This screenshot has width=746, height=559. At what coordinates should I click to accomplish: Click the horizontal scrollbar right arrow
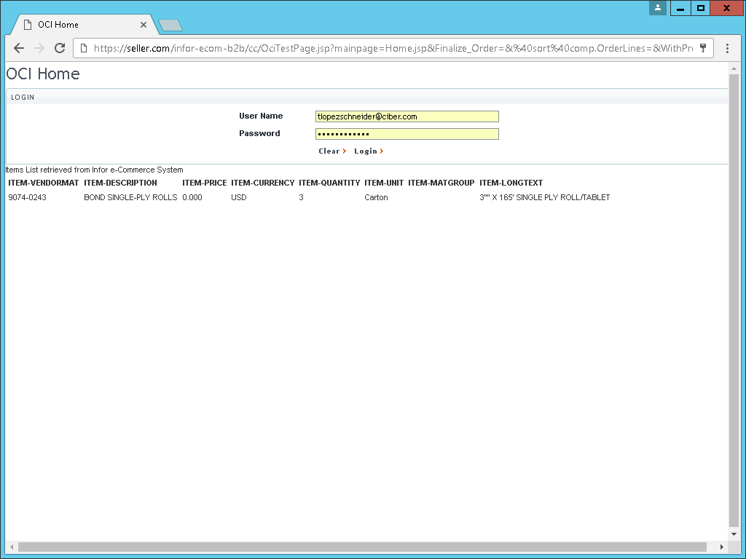tap(722, 547)
